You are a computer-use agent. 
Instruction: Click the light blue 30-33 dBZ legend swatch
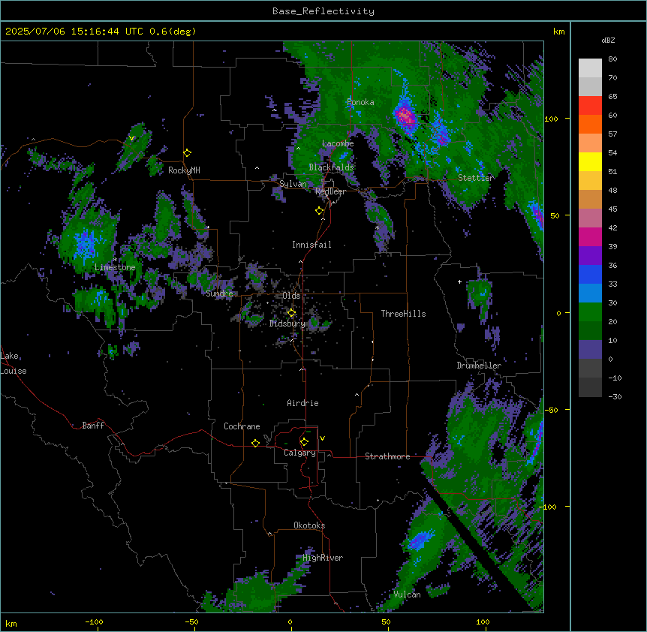tap(590, 293)
